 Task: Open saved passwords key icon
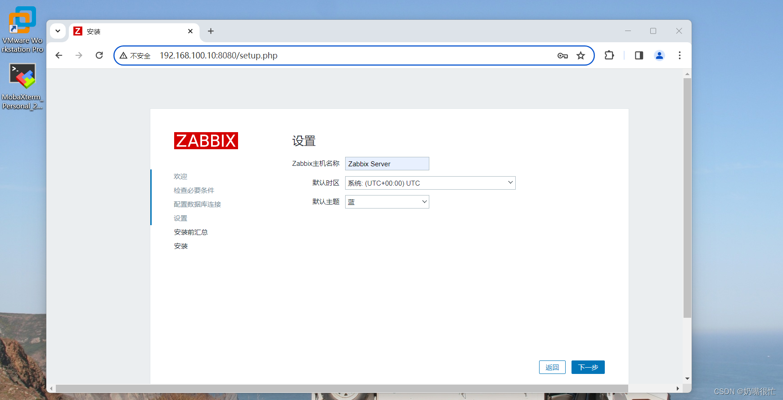coord(562,56)
